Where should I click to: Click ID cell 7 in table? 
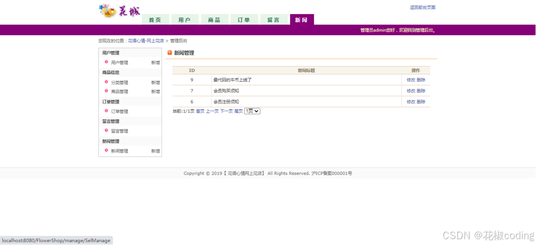pyautogui.click(x=192, y=91)
